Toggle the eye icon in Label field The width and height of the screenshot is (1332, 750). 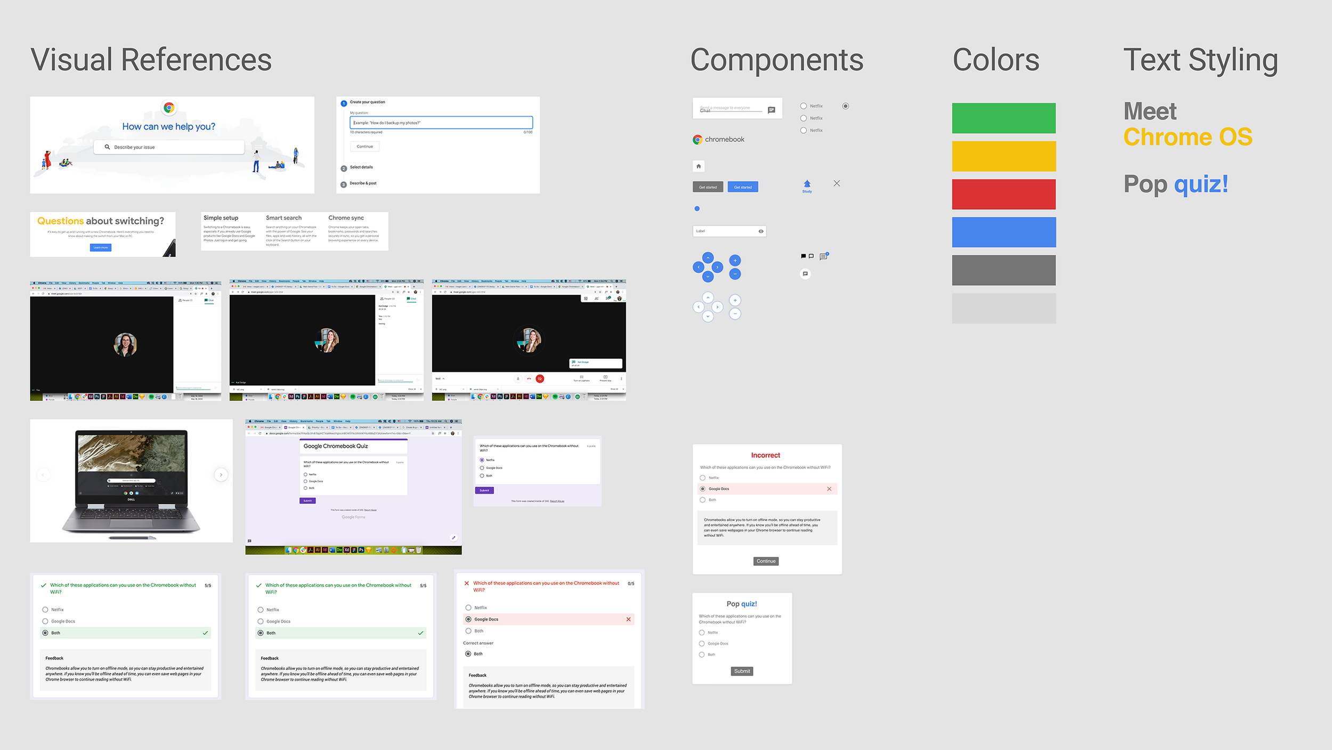click(761, 231)
